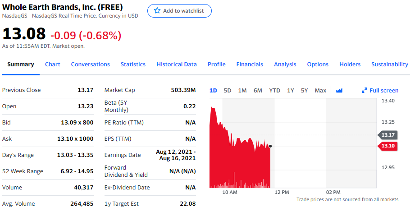
Task: Set chart range to Max
Action: [x=321, y=91]
